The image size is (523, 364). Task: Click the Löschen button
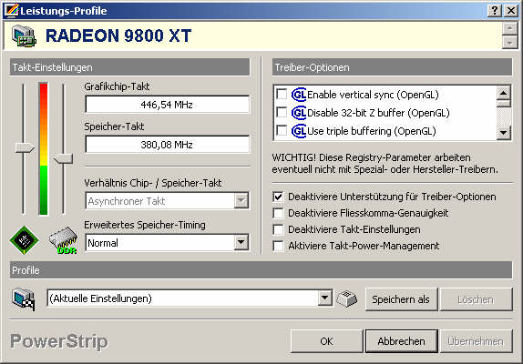[x=476, y=299]
